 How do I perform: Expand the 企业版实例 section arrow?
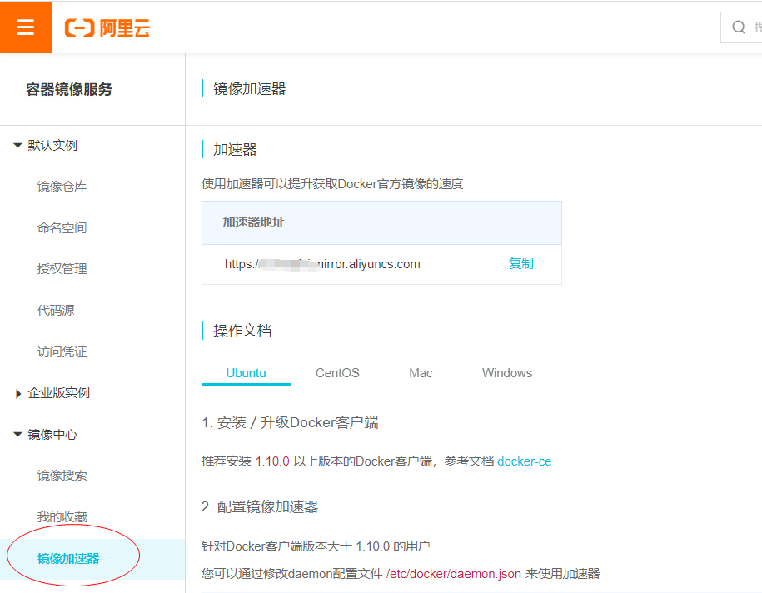(18, 393)
